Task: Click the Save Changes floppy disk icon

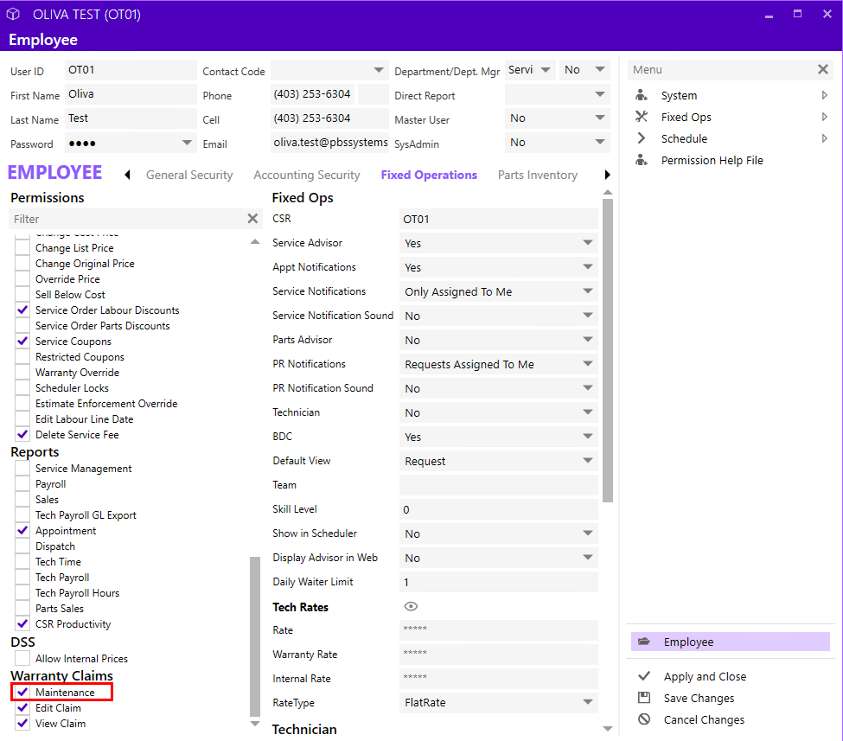Action: [644, 698]
